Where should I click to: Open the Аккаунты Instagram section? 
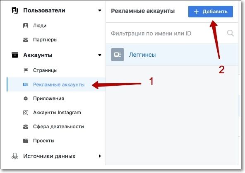click(56, 113)
